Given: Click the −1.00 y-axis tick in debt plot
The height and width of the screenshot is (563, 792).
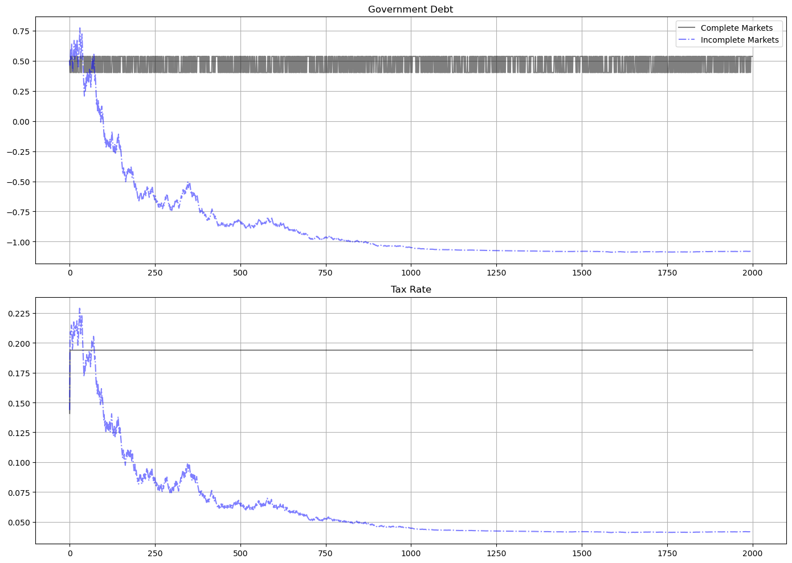Looking at the screenshot, I should [x=18, y=242].
